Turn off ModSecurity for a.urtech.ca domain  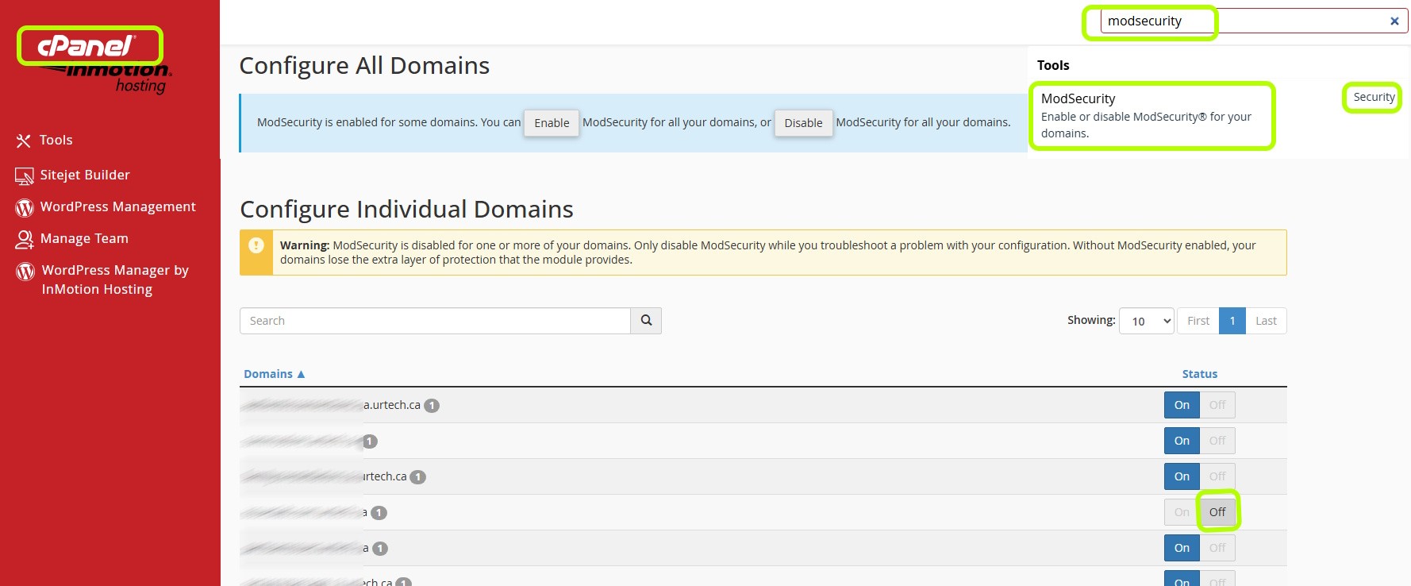click(1217, 405)
